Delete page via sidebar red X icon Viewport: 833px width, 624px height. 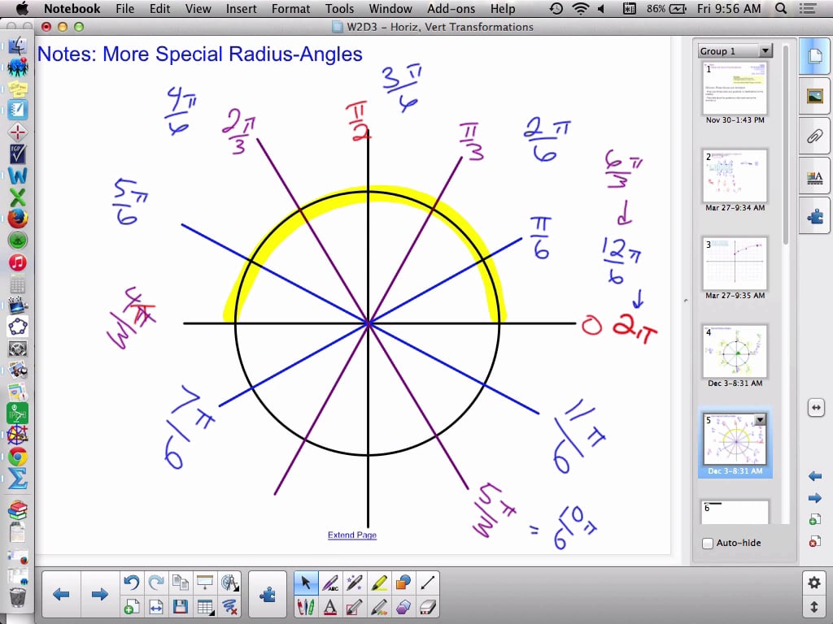tap(814, 541)
